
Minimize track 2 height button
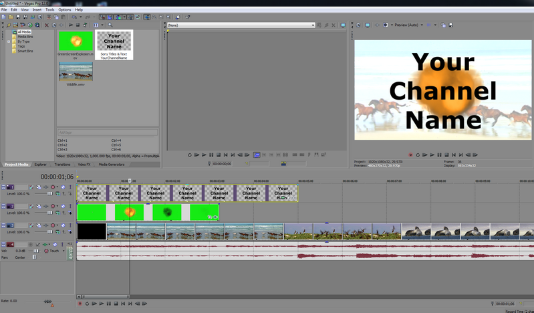3,205
